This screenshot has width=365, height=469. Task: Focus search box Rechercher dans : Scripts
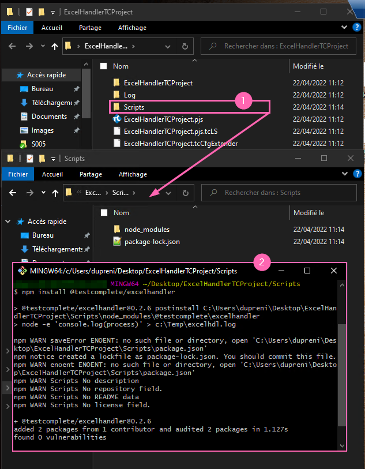279,193
